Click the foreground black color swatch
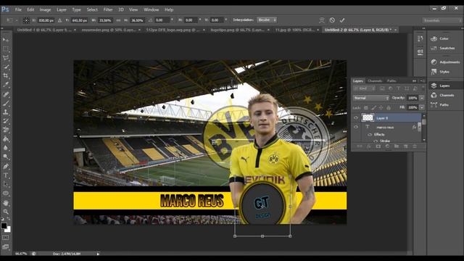 click(x=4, y=225)
